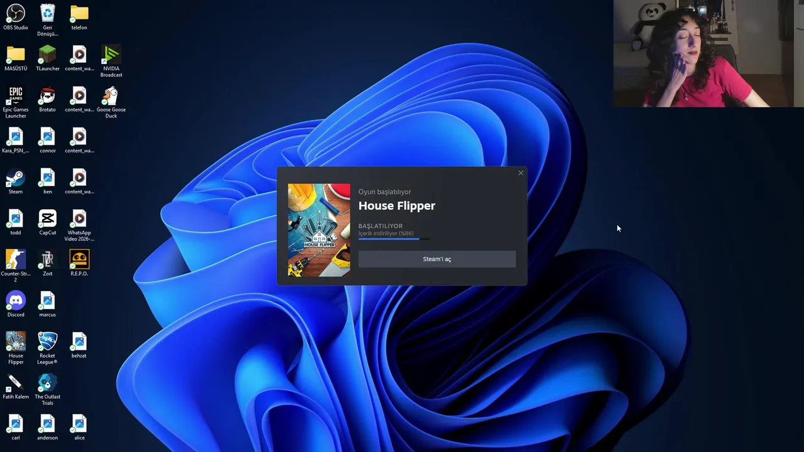Click the NVIDIA Broadcast desktop icon

pos(111,62)
